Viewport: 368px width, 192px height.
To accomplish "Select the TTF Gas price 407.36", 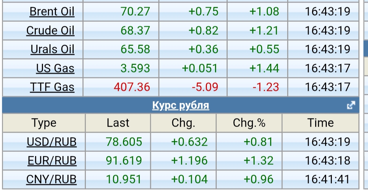I will [x=132, y=87].
